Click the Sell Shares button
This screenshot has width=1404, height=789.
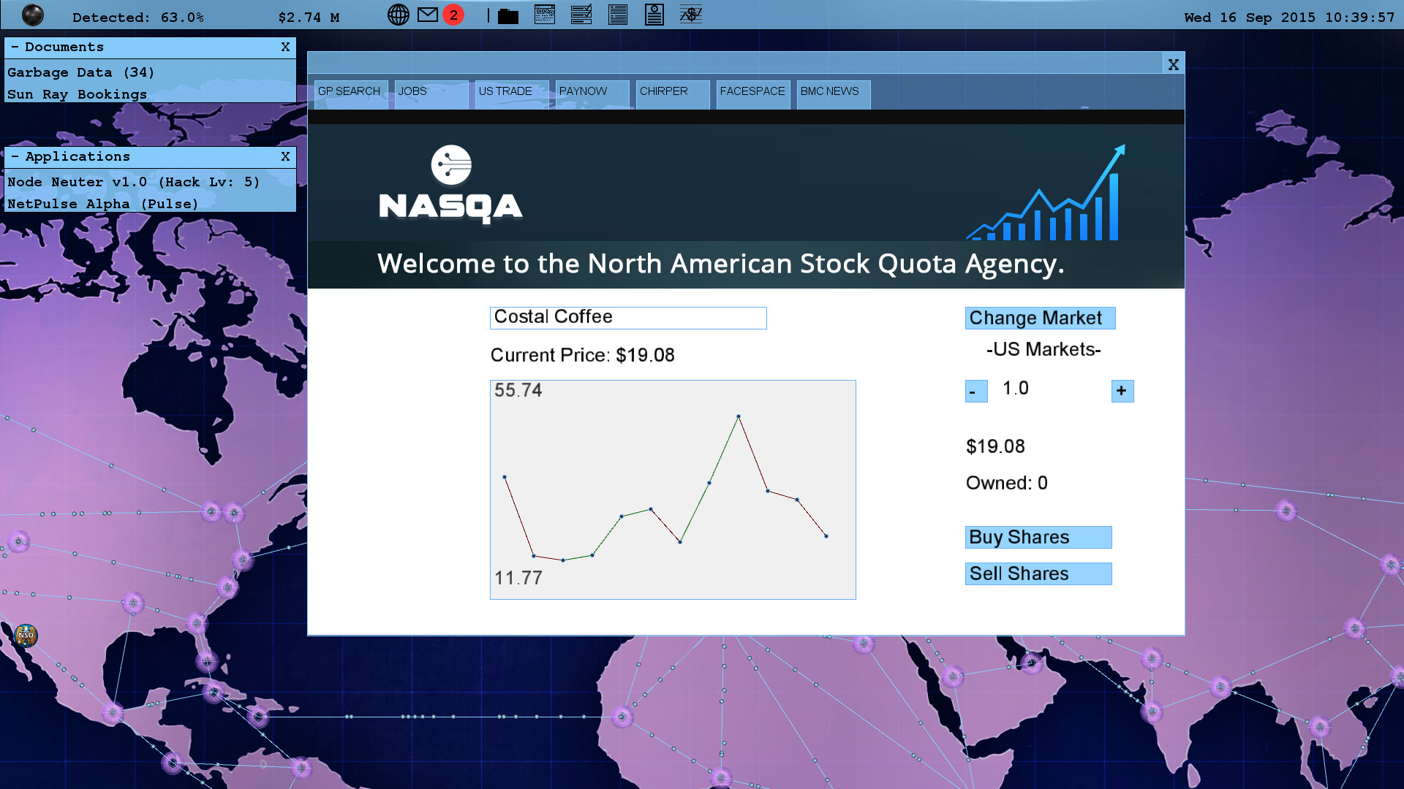pyautogui.click(x=1038, y=573)
